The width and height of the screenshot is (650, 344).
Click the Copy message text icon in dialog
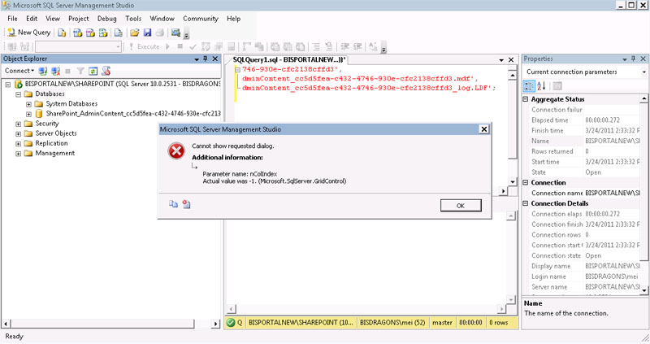pos(173,204)
